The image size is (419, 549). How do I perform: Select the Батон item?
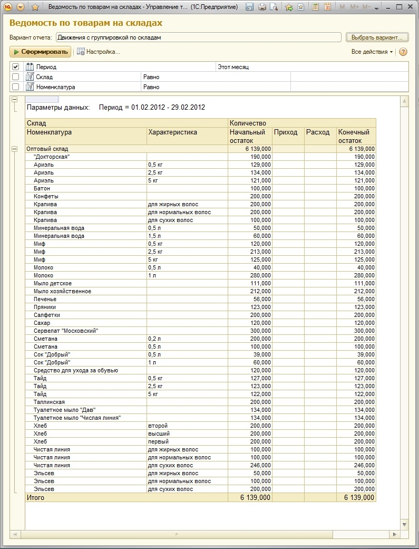(42, 188)
